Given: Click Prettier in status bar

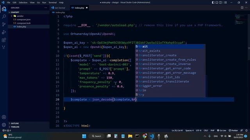Looking at the screenshot, I should (x=233, y=131).
